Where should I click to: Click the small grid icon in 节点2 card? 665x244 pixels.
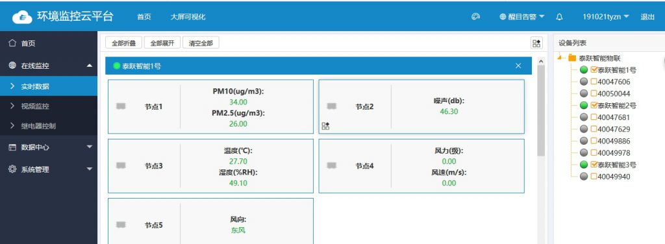(x=325, y=125)
